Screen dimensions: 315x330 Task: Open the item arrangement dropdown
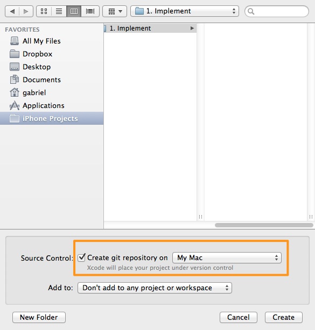115,11
